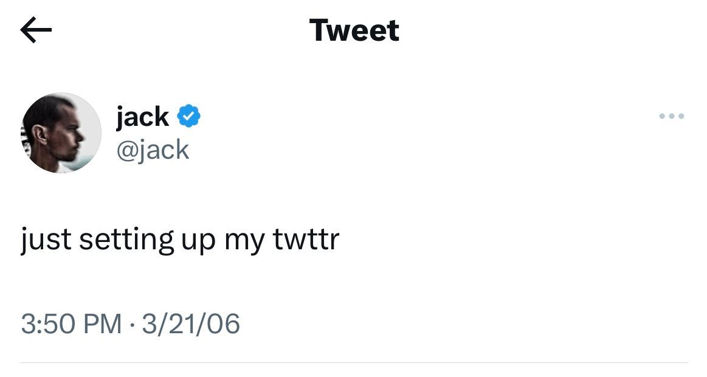Click the word "my" in the tweet
Image resolution: width=707 pixels, height=377 pixels.
click(244, 241)
